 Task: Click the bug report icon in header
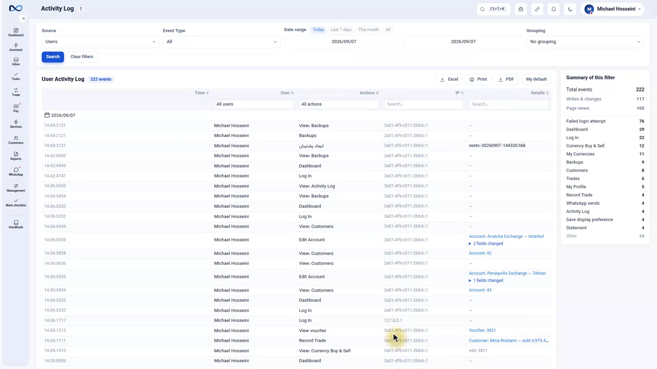(x=521, y=9)
